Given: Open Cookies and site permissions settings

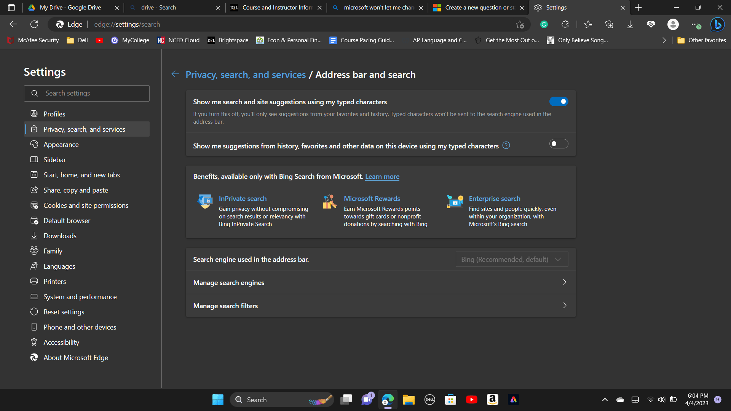Looking at the screenshot, I should pos(86,205).
